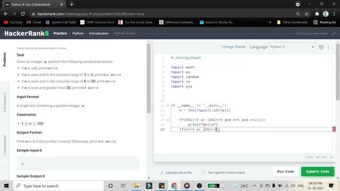Open the Chrome three-dot menu
The image size is (340, 191).
point(334,14)
